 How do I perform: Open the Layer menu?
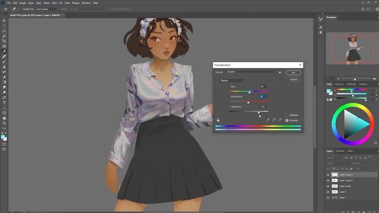pyautogui.click(x=31, y=3)
